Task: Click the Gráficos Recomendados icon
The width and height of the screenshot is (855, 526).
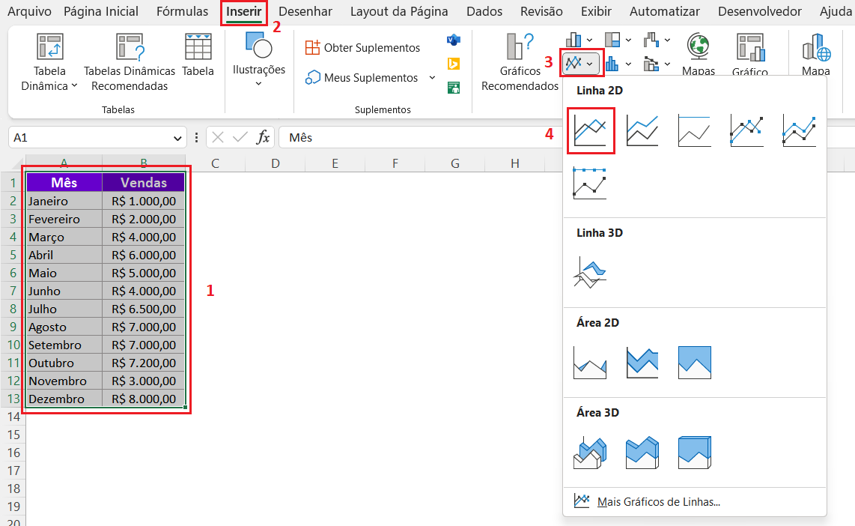Action: tap(520, 48)
